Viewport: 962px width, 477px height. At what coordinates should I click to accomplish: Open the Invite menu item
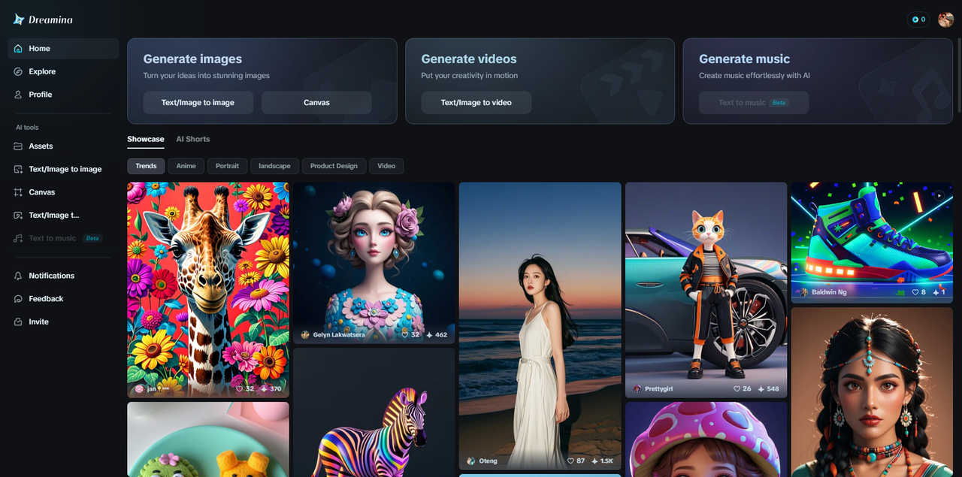click(64, 322)
